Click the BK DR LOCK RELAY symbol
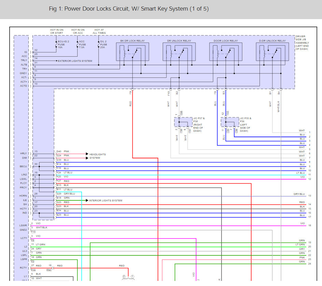The height and width of the screenshot is (286, 322). point(132,52)
